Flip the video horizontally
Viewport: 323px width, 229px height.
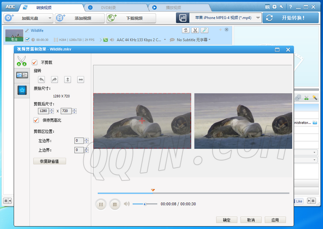tap(81, 79)
